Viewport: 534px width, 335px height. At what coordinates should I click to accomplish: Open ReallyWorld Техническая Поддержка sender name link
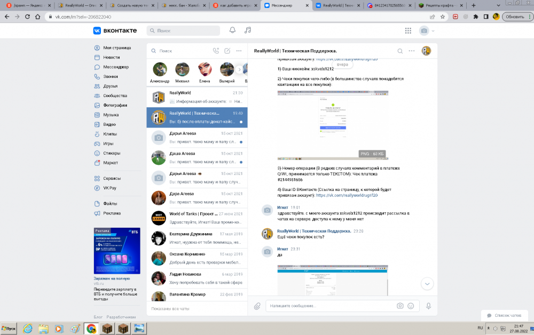314,231
